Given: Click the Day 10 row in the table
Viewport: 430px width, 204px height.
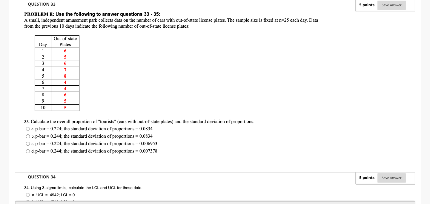Looking at the screenshot, I should click(x=43, y=107).
